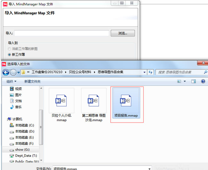
Task: Open the recent locations dropdown arrow
Action: 19,72
